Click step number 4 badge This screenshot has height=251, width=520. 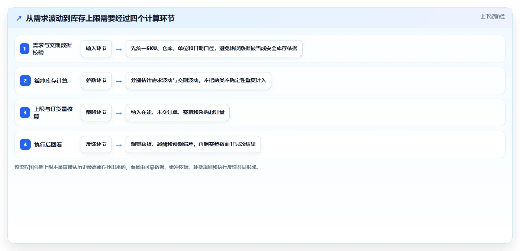(x=25, y=144)
